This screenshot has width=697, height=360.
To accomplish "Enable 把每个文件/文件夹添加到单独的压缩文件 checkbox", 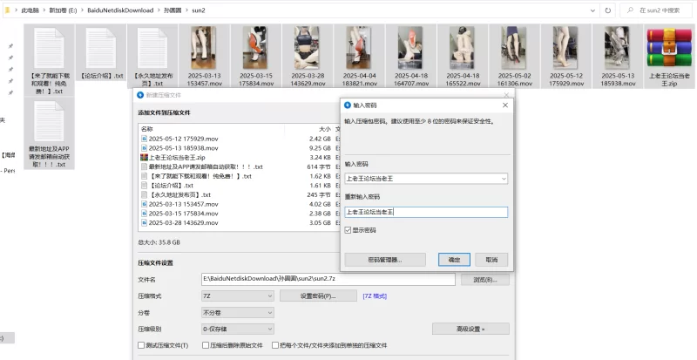I will click(x=275, y=345).
